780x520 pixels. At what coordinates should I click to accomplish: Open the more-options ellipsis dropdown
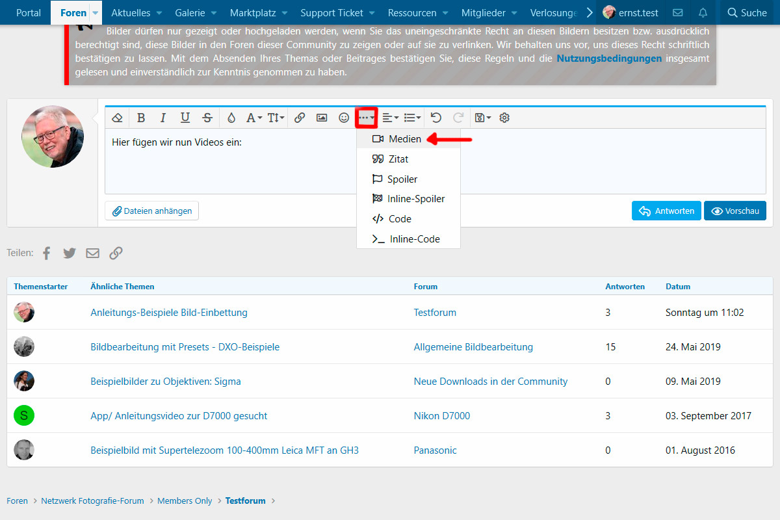click(367, 118)
